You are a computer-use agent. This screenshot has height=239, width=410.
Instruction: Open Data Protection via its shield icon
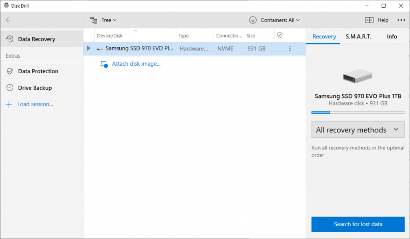(9, 71)
